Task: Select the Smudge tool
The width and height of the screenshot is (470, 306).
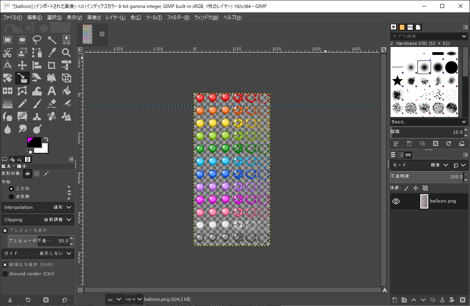Action: point(22,129)
